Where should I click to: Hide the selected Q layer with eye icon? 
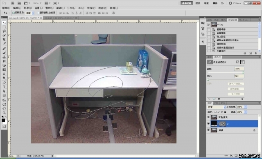(x=208, y=123)
